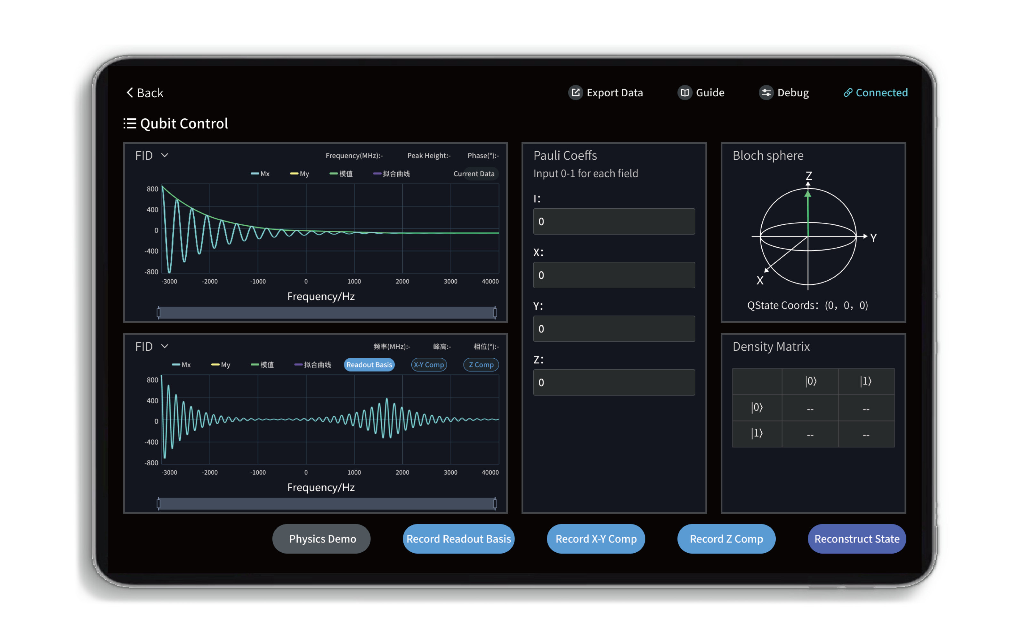
Task: Click Record Readout Basis button
Action: coord(458,539)
